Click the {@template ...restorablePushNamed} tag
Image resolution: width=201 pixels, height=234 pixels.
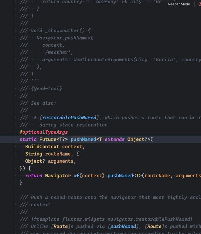coord(112,219)
